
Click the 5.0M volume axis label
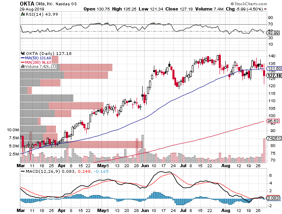pos(14,146)
